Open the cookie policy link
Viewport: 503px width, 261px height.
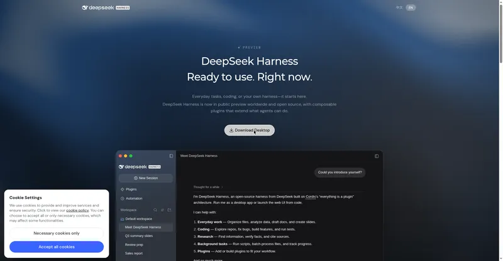coord(77,210)
